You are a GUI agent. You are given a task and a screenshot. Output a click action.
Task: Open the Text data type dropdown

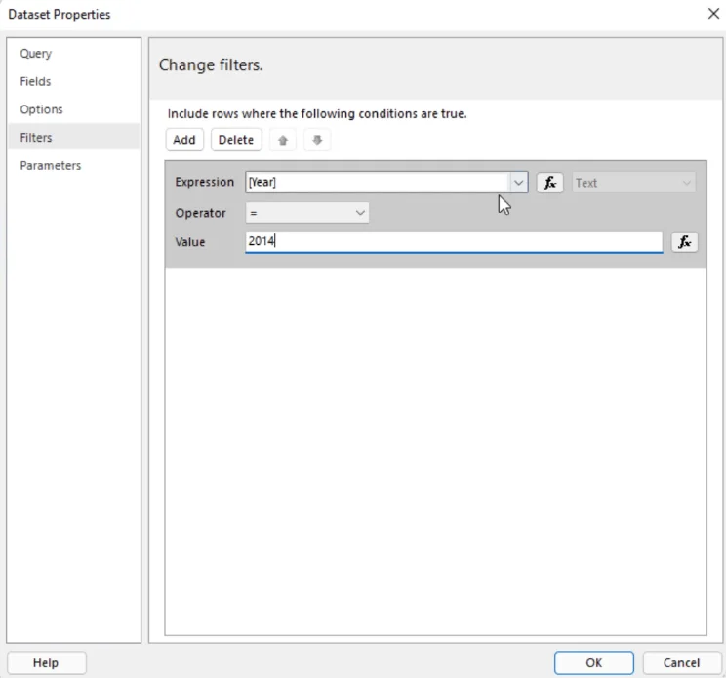tap(633, 183)
